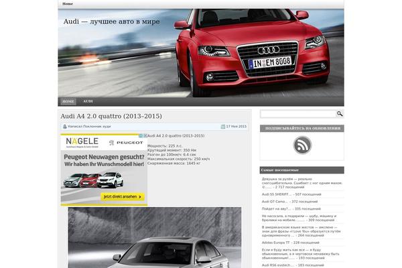Image resolution: width=402 pixels, height=268 pixels.
Task: Open the В американском языке жестов post link
Action: tap(301, 231)
